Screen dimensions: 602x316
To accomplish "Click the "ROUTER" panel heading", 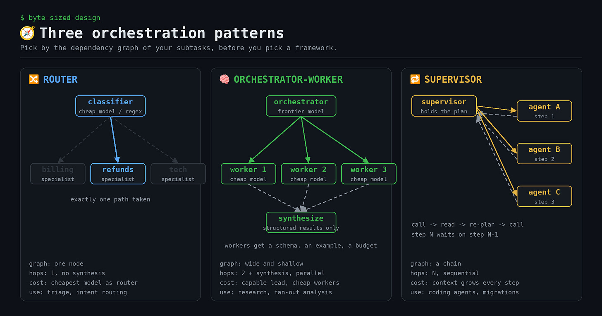I will [x=60, y=79].
